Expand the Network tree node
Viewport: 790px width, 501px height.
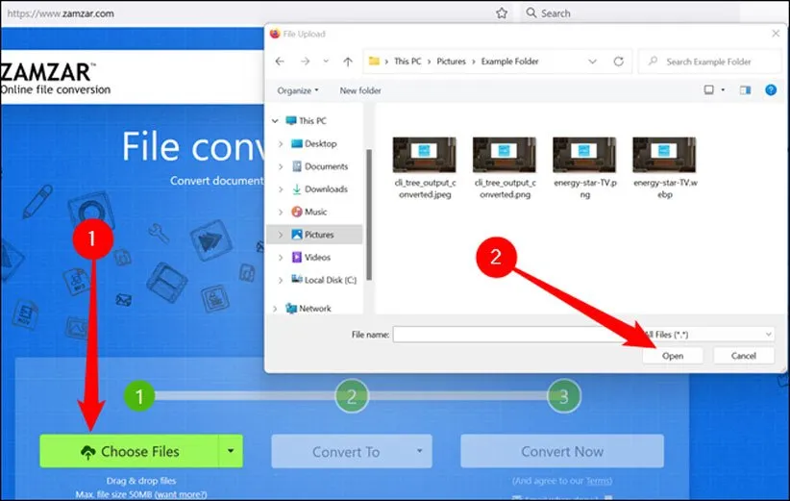pos(276,309)
